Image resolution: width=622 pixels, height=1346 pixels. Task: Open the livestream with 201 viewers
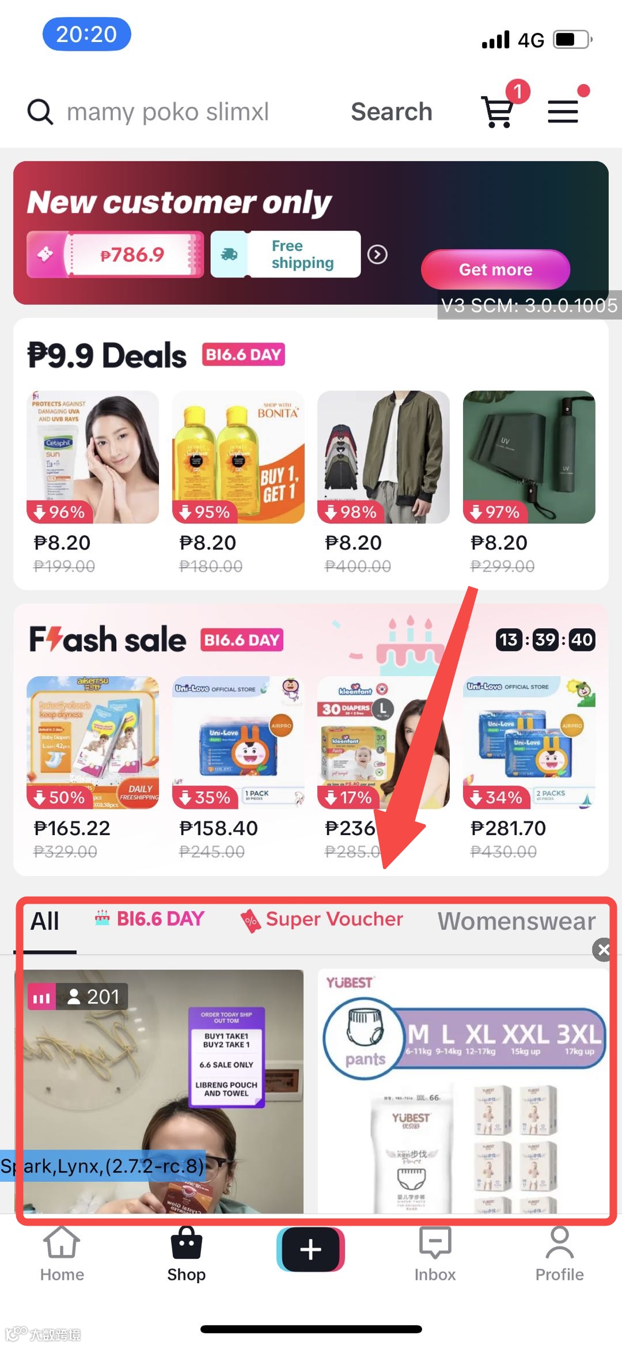pyautogui.click(x=159, y=1091)
